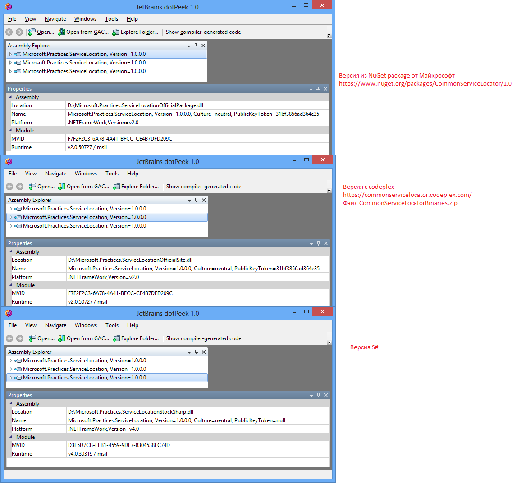517x484 pixels.
Task: Click Open... icon in top dotPeek window
Action: 32,32
